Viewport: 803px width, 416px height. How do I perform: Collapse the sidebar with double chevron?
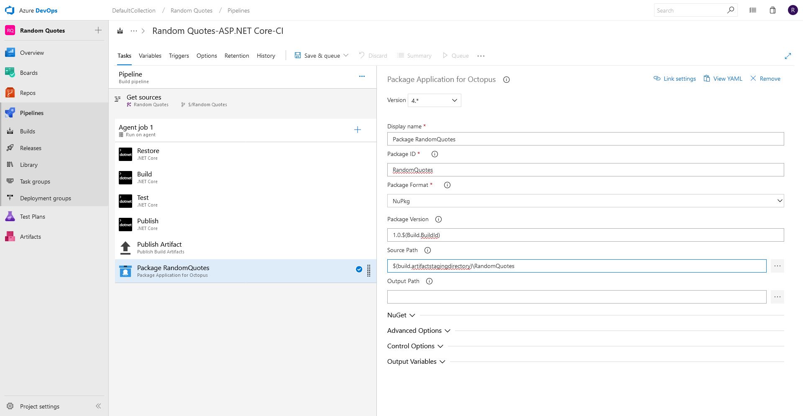click(x=98, y=406)
